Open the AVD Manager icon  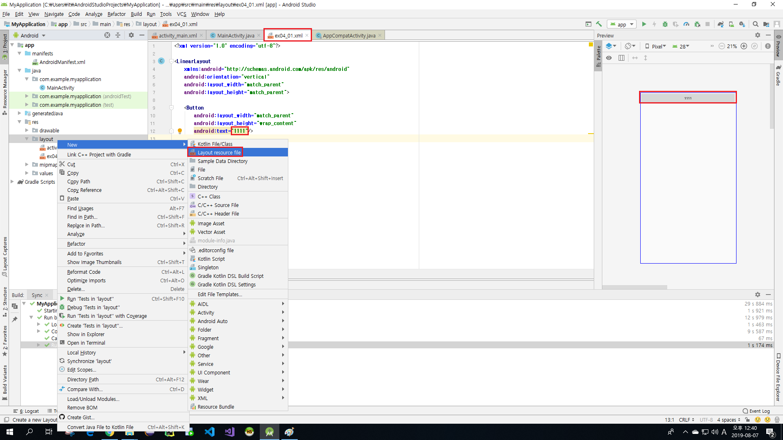point(731,24)
